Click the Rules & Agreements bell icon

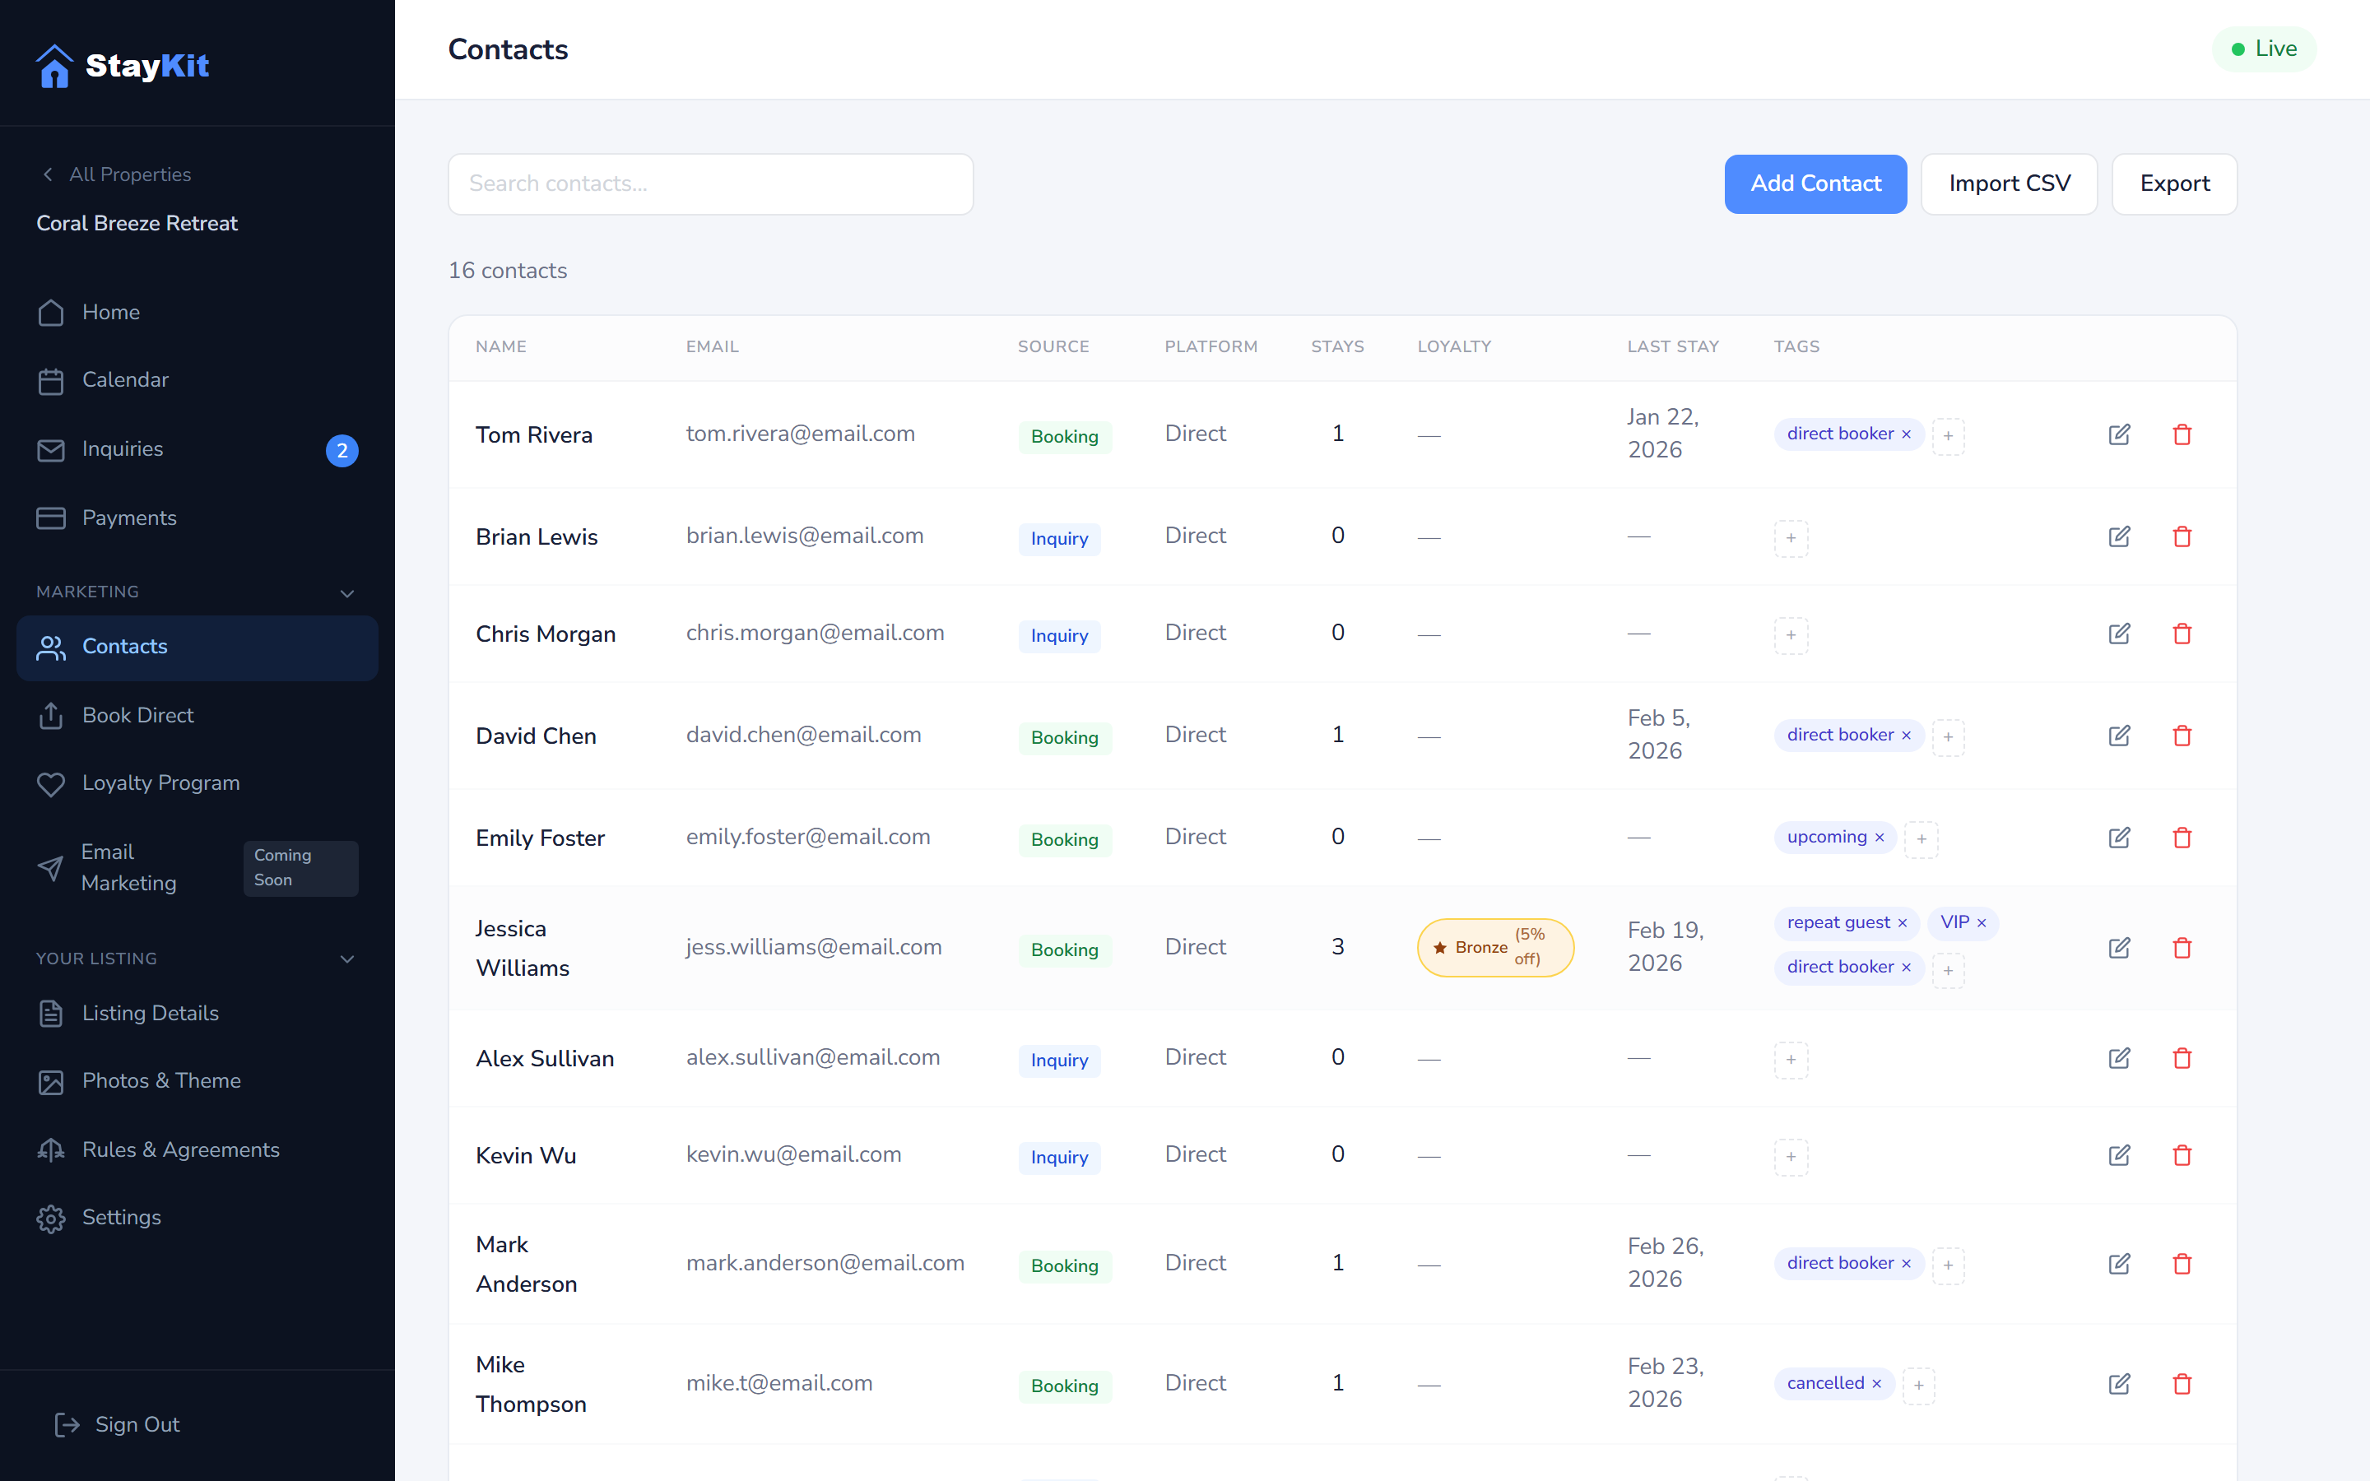[51, 1149]
